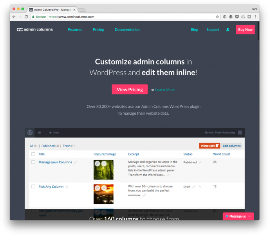Click edit pencil on sunset featured image
Image resolution: width=269 pixels, height=235 pixels.
97,188
